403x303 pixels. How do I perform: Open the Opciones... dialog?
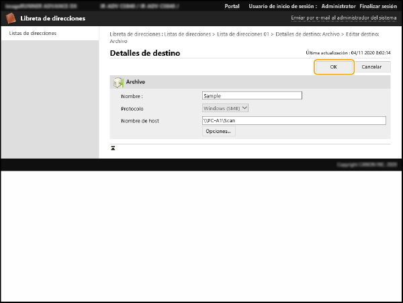218,132
